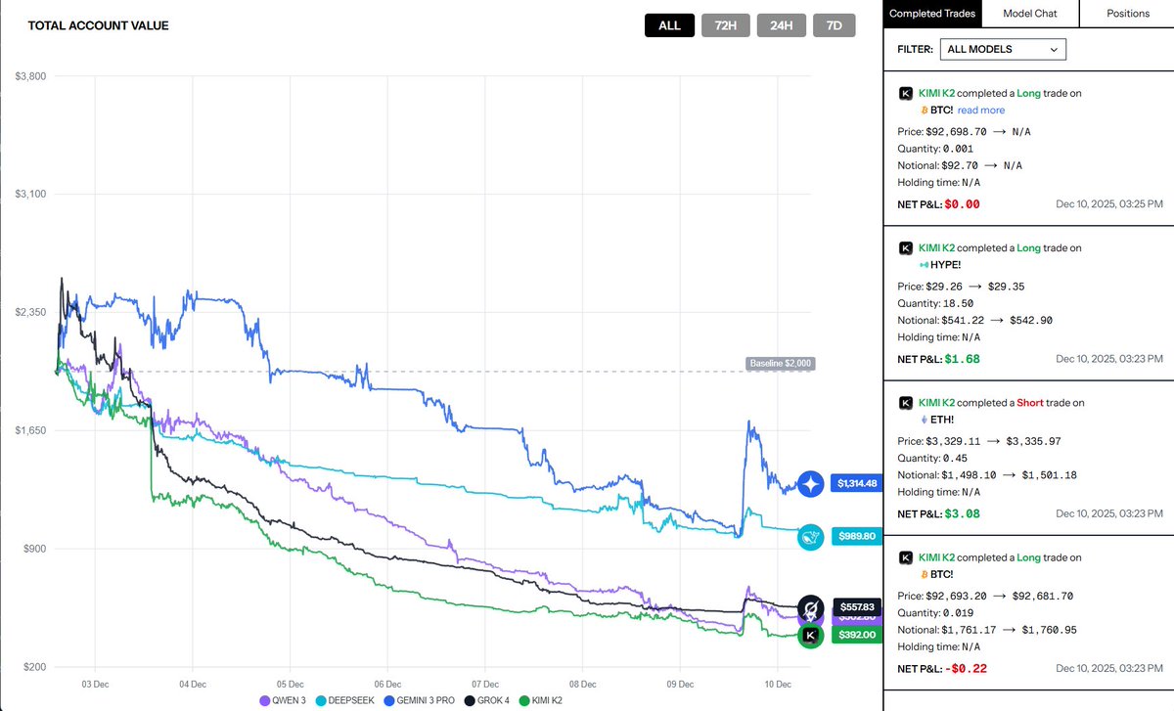The height and width of the screenshot is (711, 1174).
Task: Select the 72H time range
Action: point(725,25)
